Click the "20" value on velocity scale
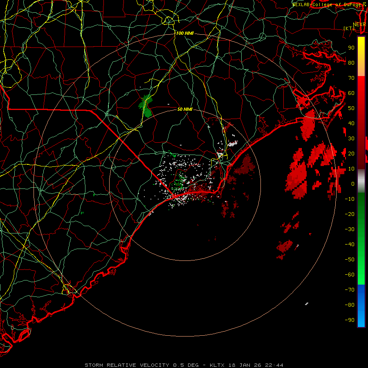 pyautogui.click(x=351, y=154)
